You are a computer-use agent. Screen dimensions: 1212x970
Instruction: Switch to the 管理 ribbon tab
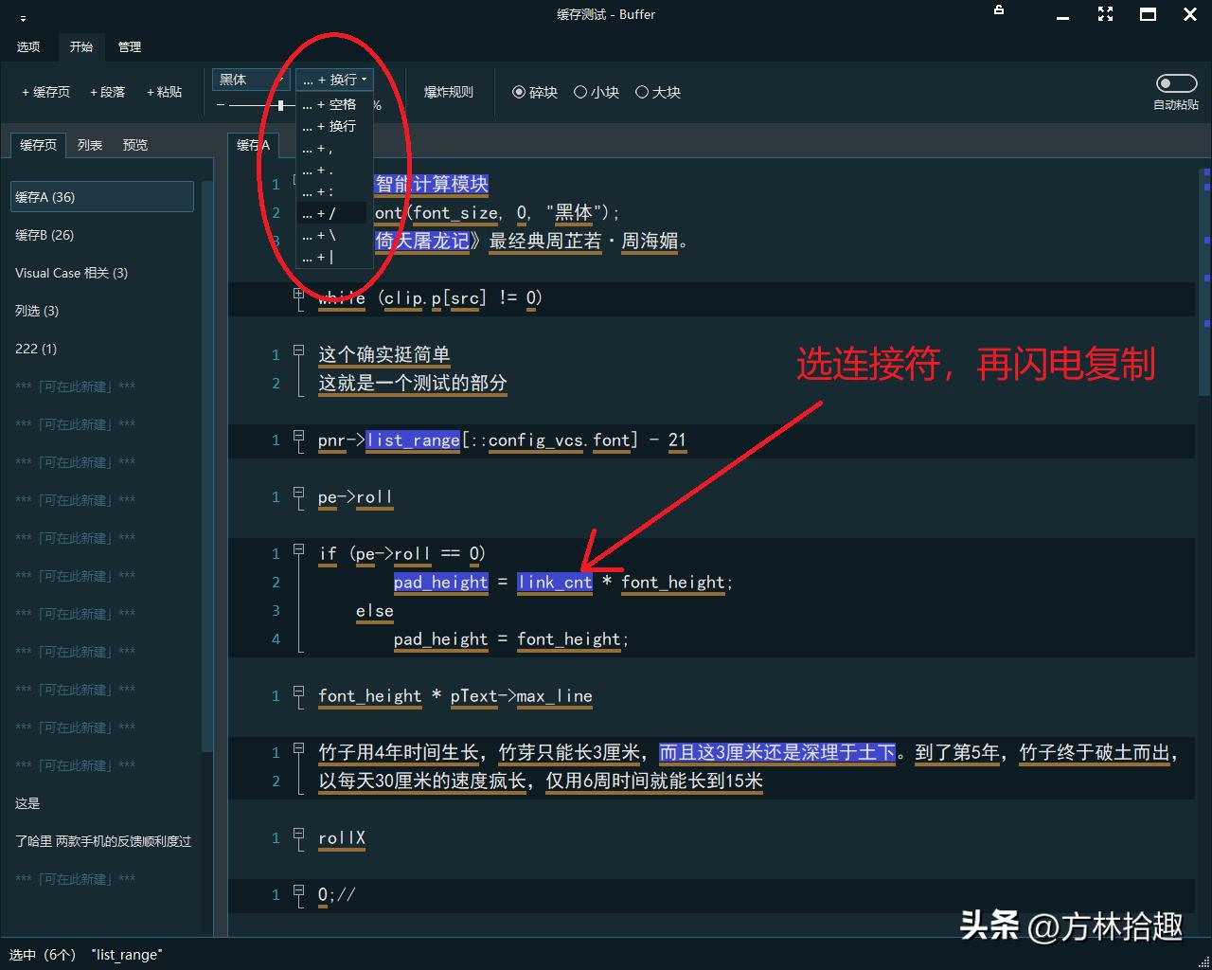click(x=130, y=46)
